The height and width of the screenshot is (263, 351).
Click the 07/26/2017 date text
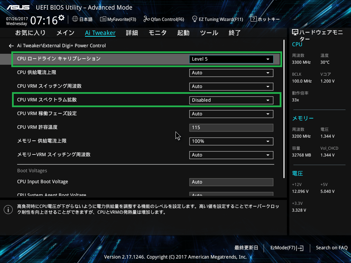click(17, 19)
